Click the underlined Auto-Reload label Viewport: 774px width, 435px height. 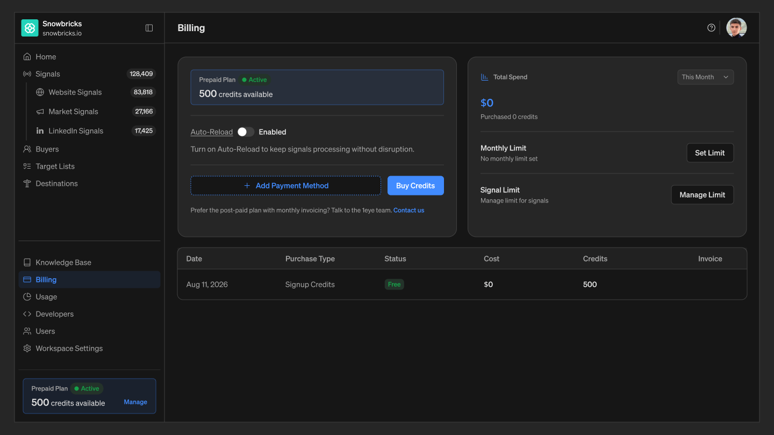pos(212,132)
